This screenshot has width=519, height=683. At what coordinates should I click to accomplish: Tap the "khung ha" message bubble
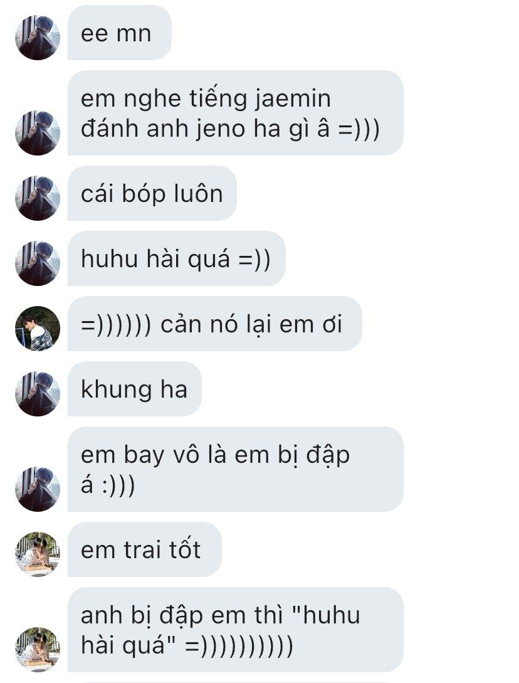click(x=135, y=389)
